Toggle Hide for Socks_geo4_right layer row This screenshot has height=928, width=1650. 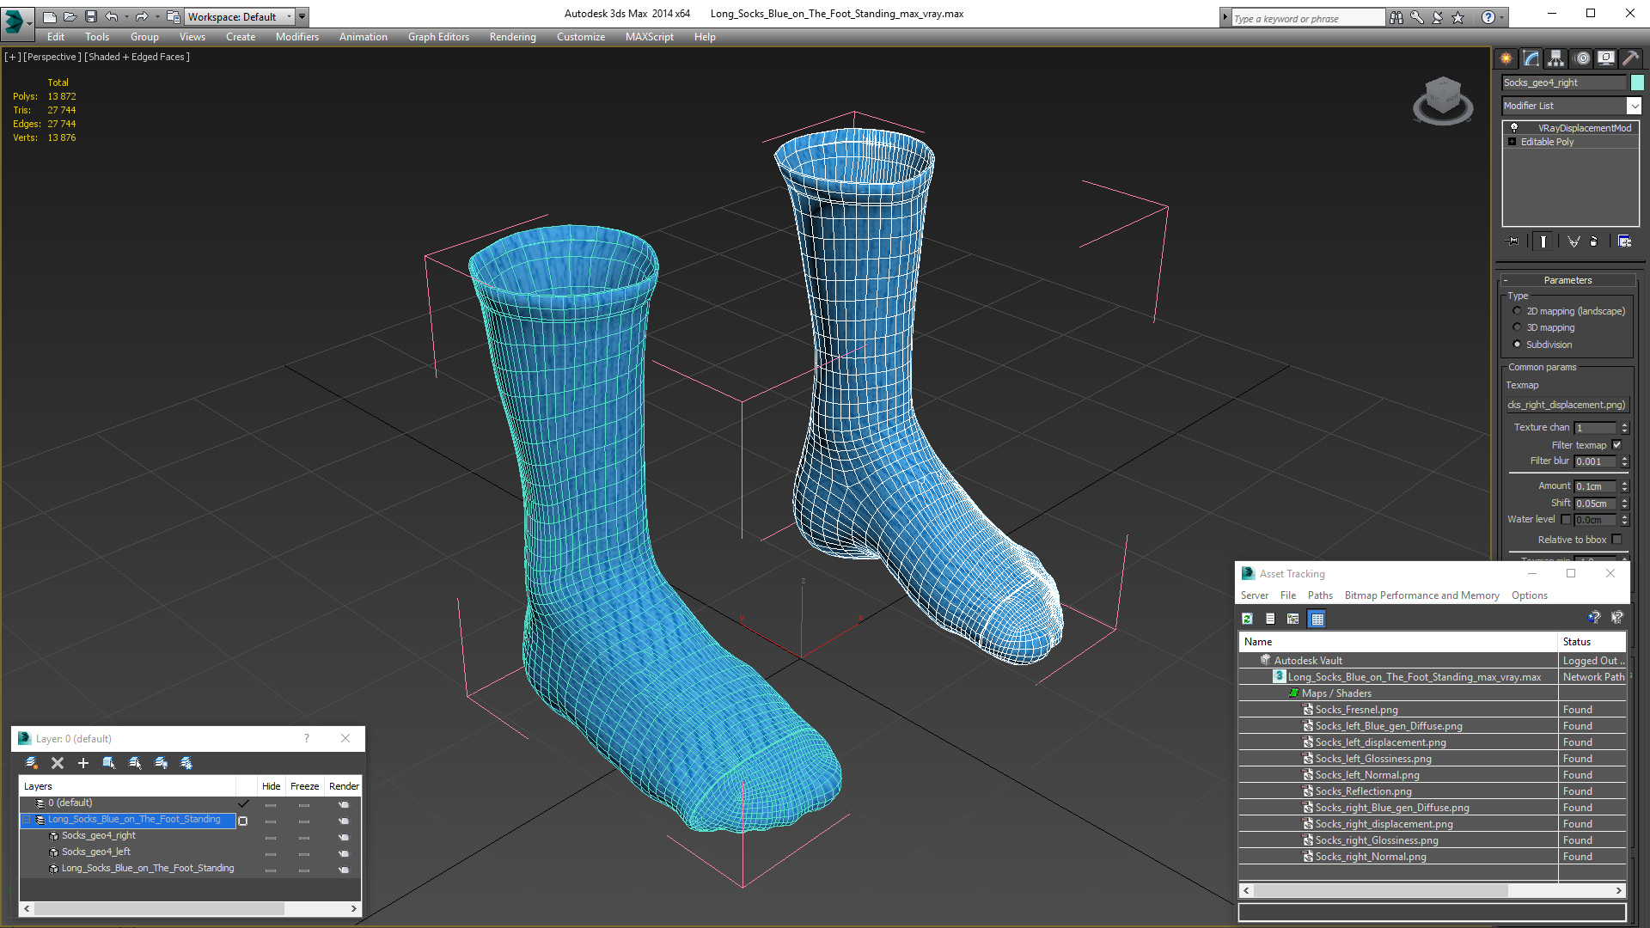point(271,836)
